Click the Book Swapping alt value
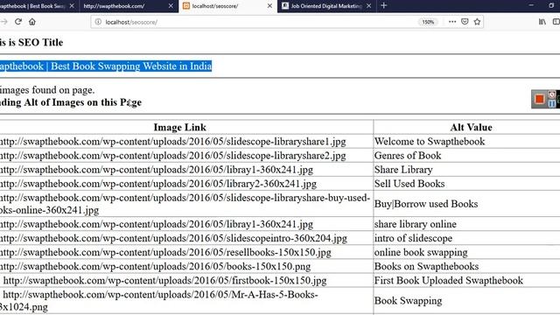The width and height of the screenshot is (560, 315). coord(408,301)
